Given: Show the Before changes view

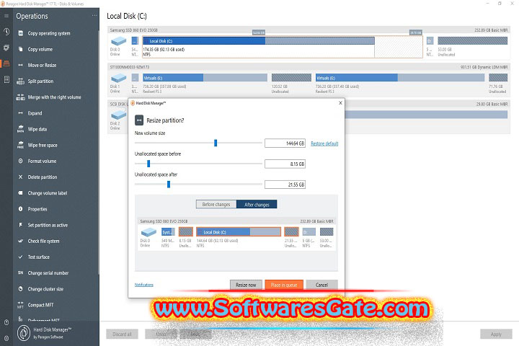Looking at the screenshot, I should tap(216, 205).
